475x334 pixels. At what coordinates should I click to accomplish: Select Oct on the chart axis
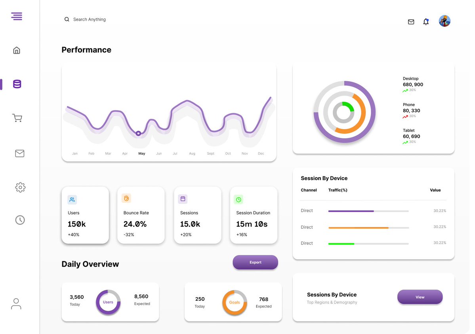click(x=228, y=153)
